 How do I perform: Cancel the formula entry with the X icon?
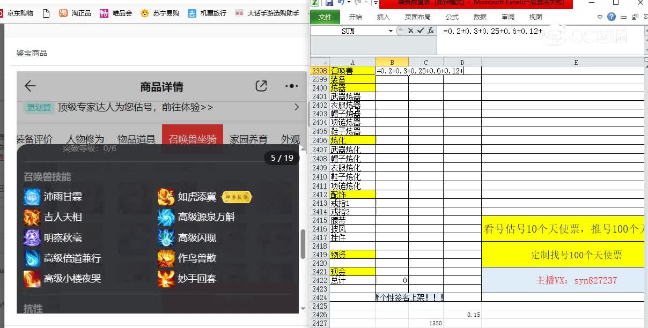click(410, 31)
